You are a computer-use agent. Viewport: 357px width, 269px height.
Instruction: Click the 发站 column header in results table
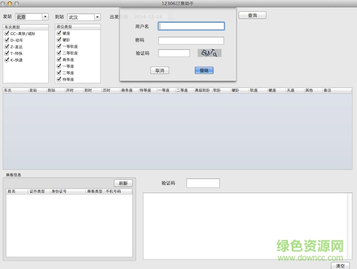tap(37, 90)
